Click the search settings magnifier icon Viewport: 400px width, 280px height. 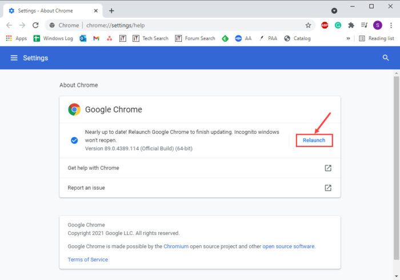(x=386, y=58)
